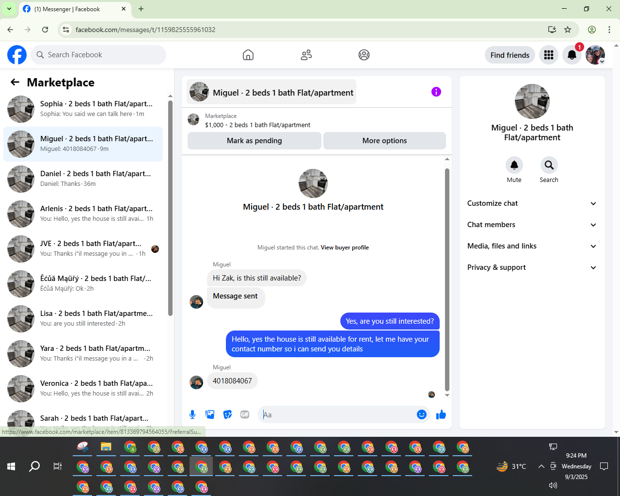Open Yara's apartment conversation
The image size is (620, 496).
click(x=83, y=354)
